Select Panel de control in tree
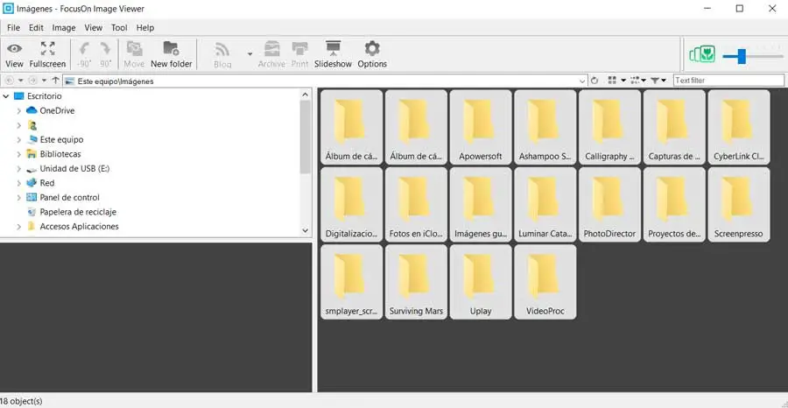788x408 pixels. pyautogui.click(x=69, y=198)
